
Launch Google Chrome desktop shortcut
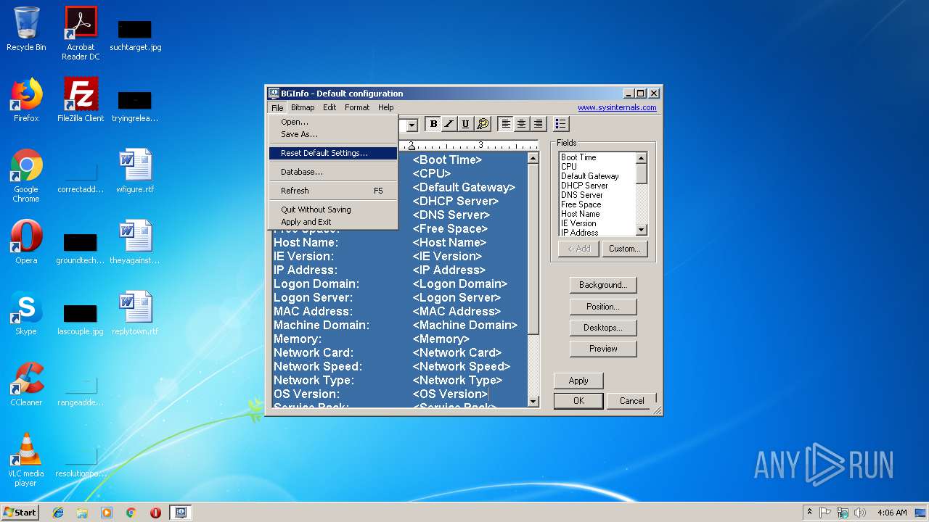click(x=26, y=176)
